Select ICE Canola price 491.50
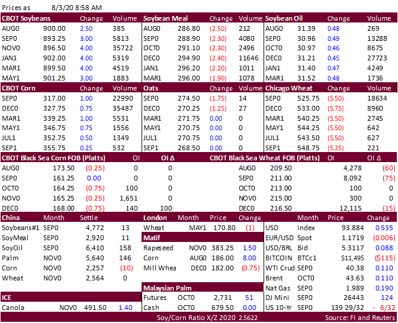The image size is (398, 323). [95, 308]
